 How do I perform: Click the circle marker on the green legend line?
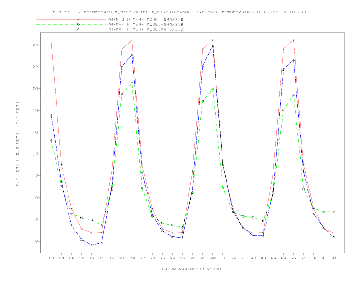(78, 24)
